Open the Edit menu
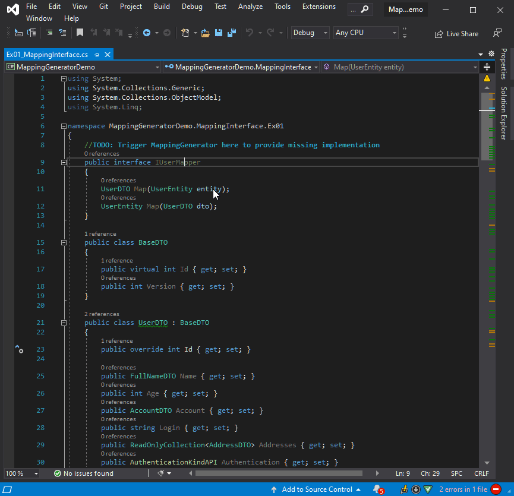This screenshot has width=514, height=496. 55,7
